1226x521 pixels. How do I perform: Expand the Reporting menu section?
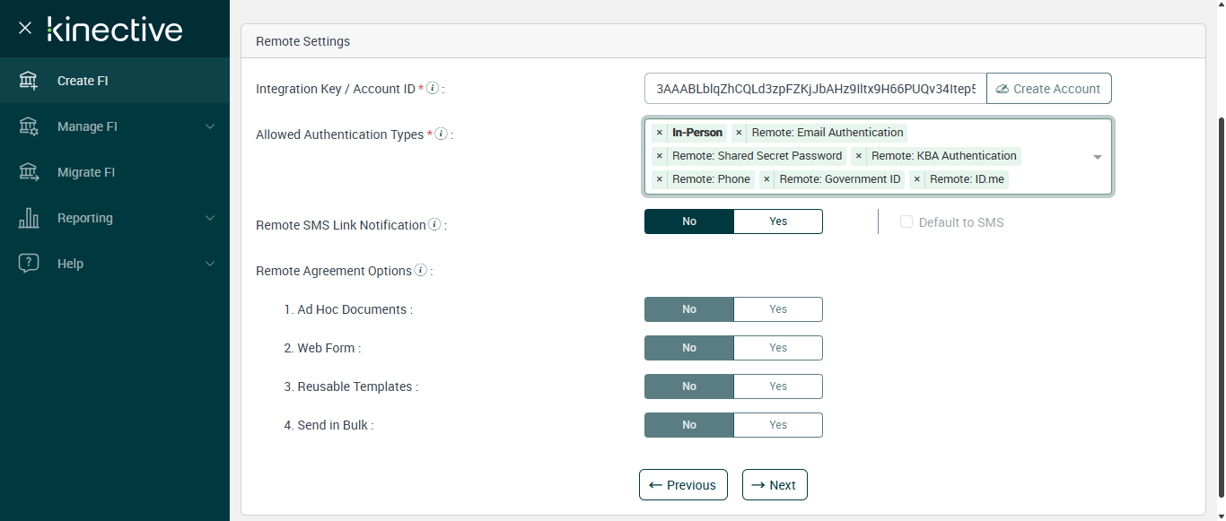(x=210, y=218)
